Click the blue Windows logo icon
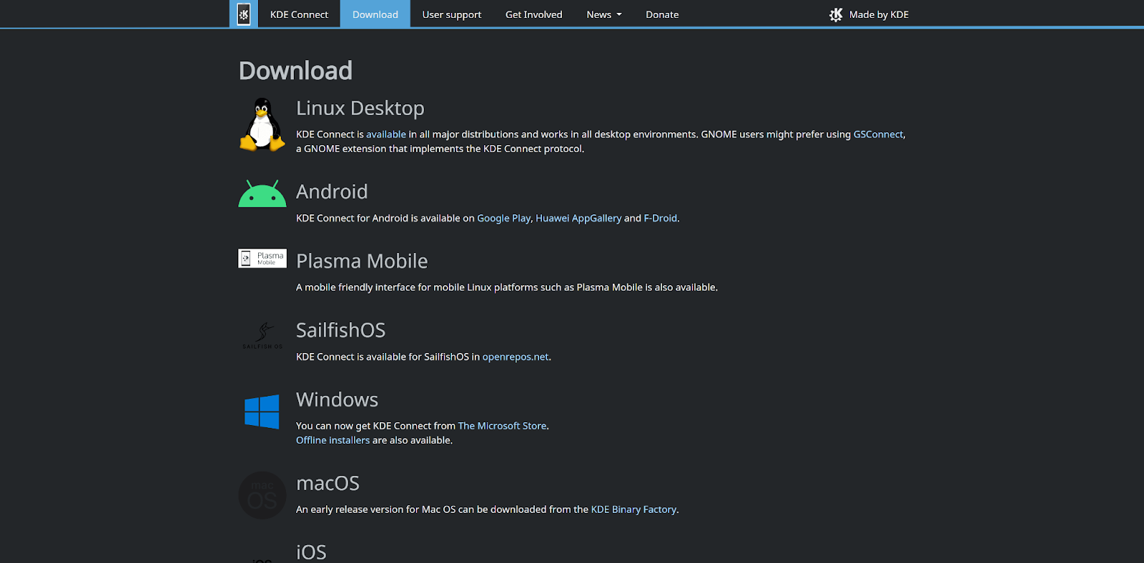The image size is (1144, 563). (x=262, y=412)
